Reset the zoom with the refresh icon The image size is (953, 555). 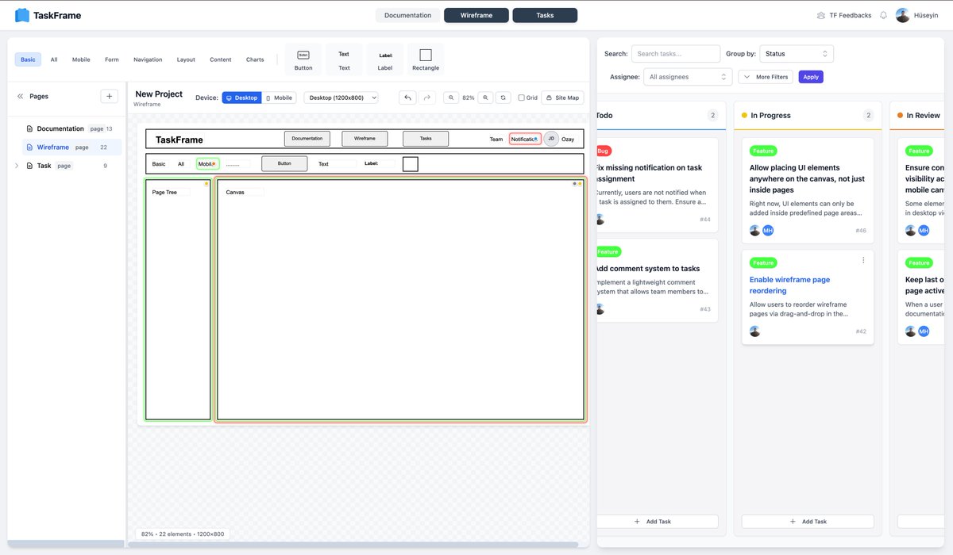(x=504, y=98)
